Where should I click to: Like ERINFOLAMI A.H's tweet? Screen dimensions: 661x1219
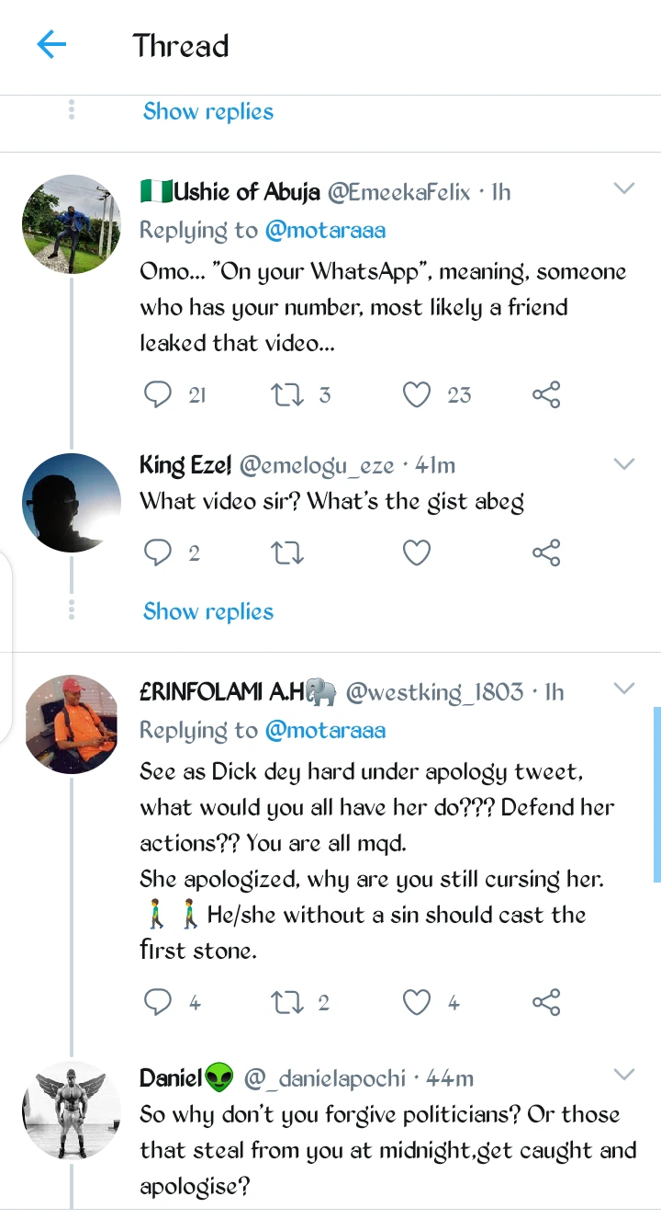tap(418, 1002)
